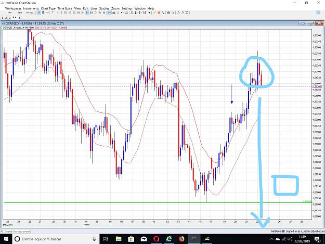Switch to workspace tab 2
The image size is (325, 244).
tap(6, 18)
